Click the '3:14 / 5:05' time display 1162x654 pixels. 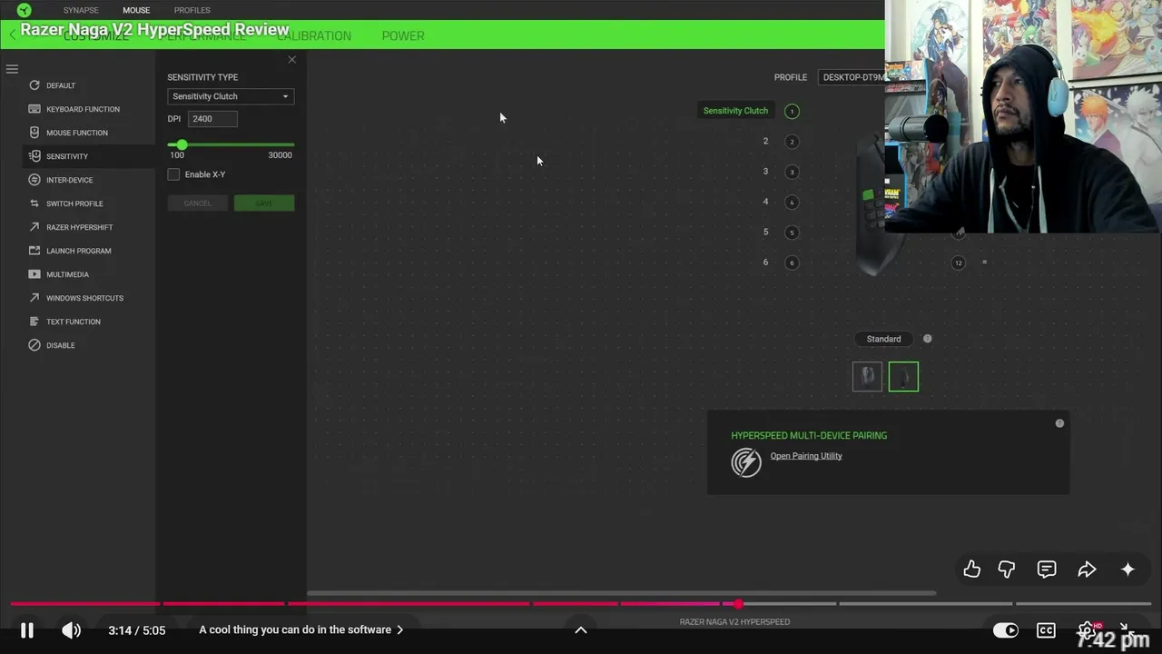click(137, 630)
